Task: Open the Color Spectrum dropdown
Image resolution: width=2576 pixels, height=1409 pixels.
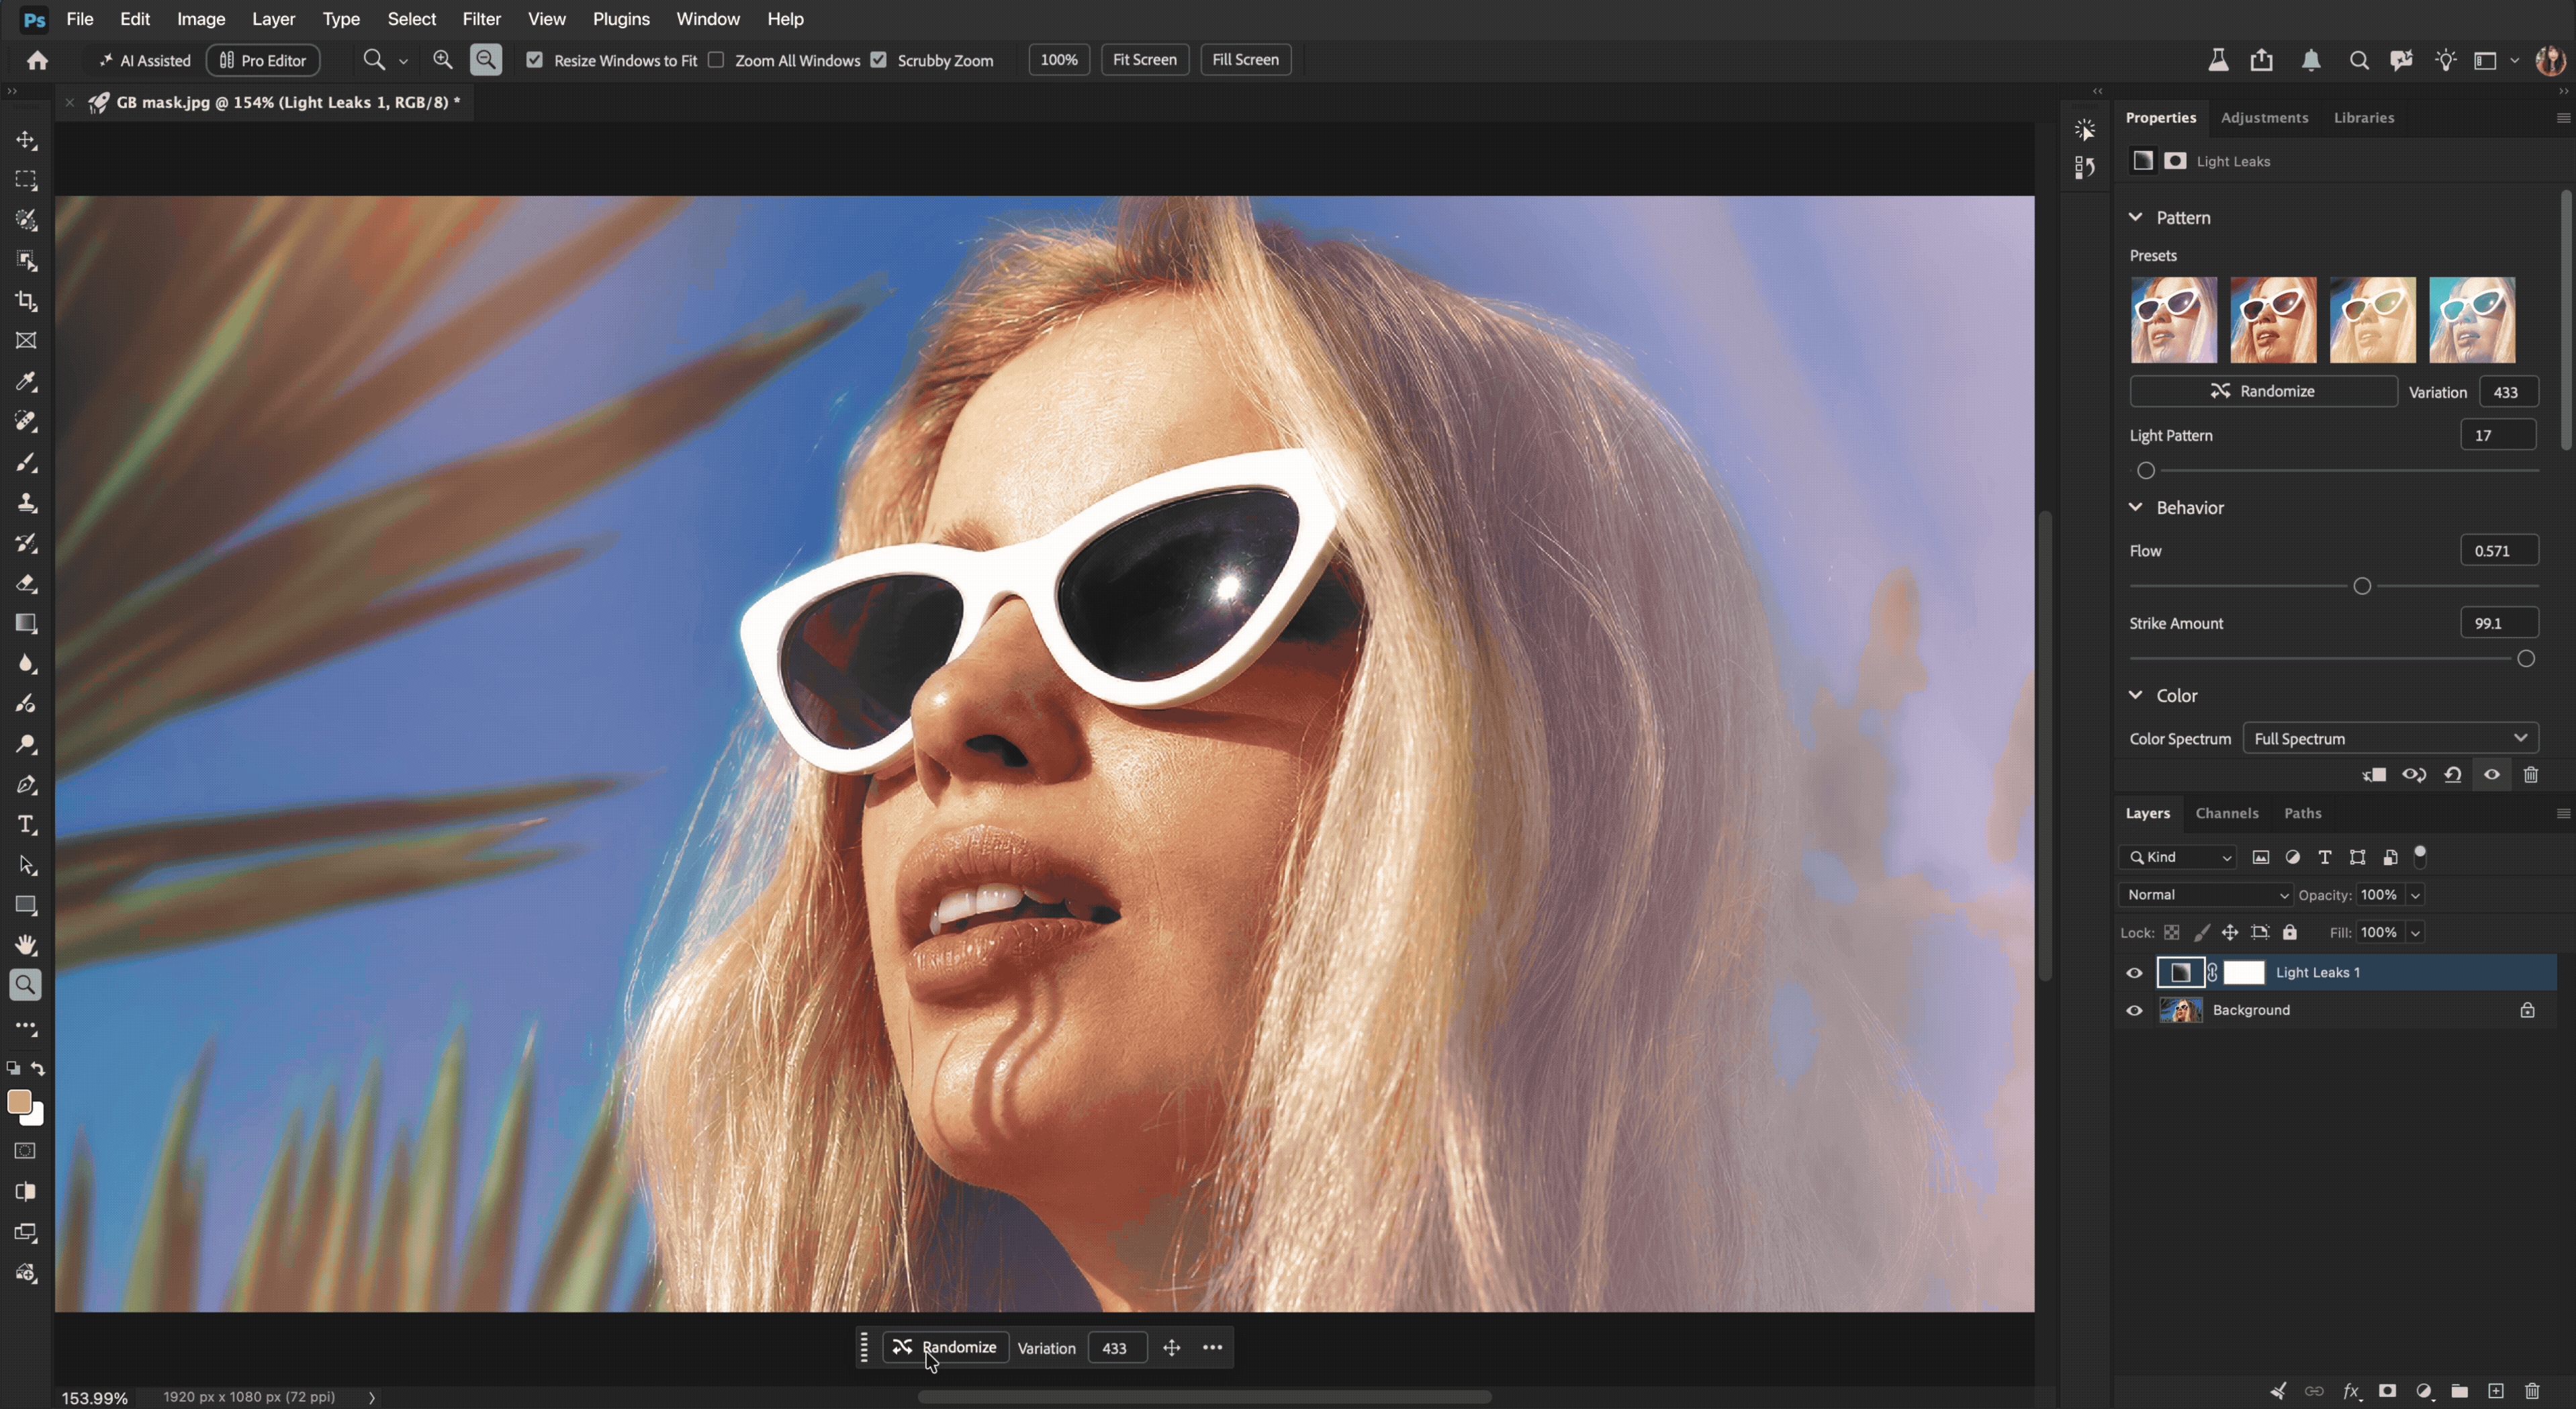Action: pyautogui.click(x=2390, y=738)
